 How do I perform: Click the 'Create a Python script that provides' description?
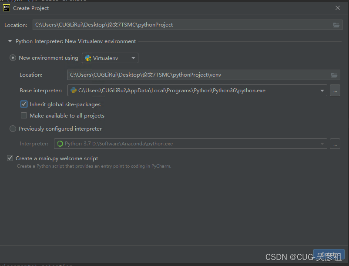click(94, 166)
